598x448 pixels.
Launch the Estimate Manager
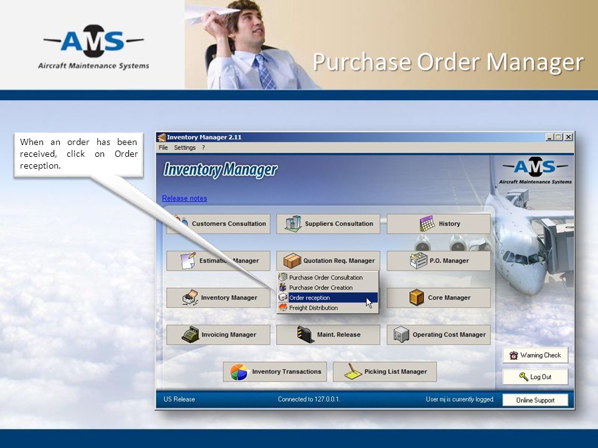coord(218,261)
